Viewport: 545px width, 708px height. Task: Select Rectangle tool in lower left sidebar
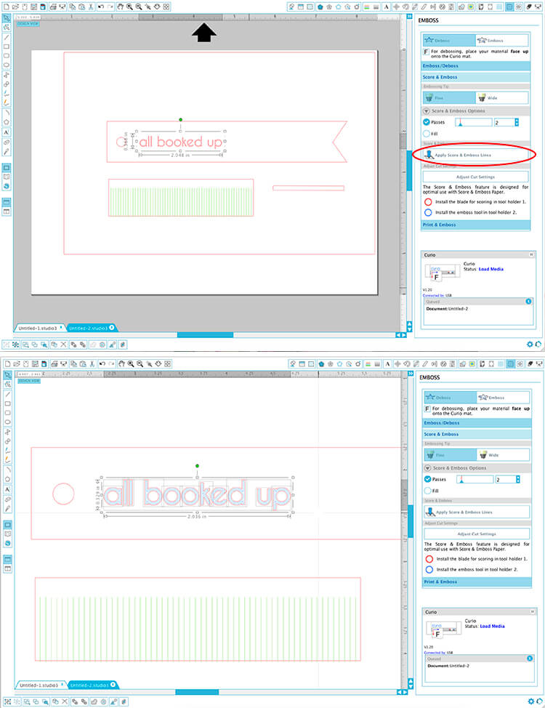click(7, 403)
